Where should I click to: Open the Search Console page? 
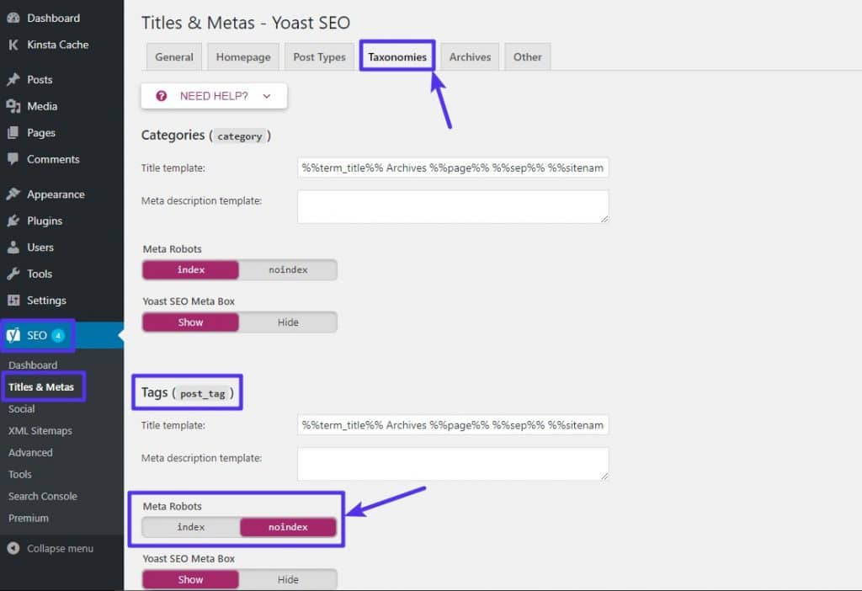click(x=42, y=496)
